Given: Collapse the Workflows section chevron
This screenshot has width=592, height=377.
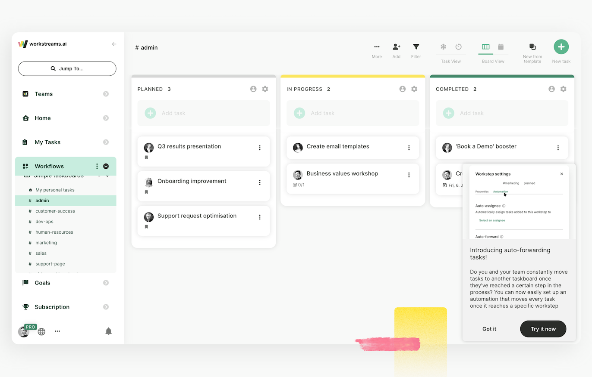Looking at the screenshot, I should point(106,166).
